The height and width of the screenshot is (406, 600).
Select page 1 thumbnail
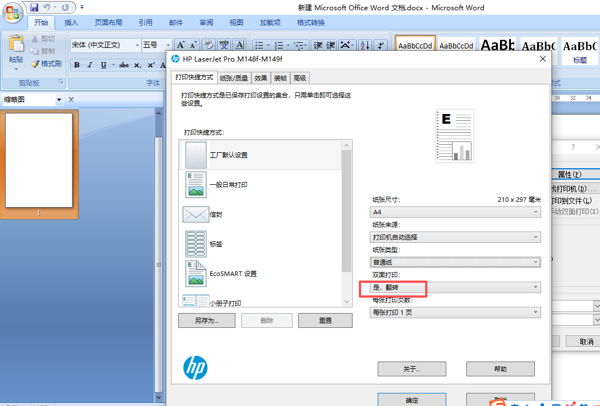click(x=39, y=160)
